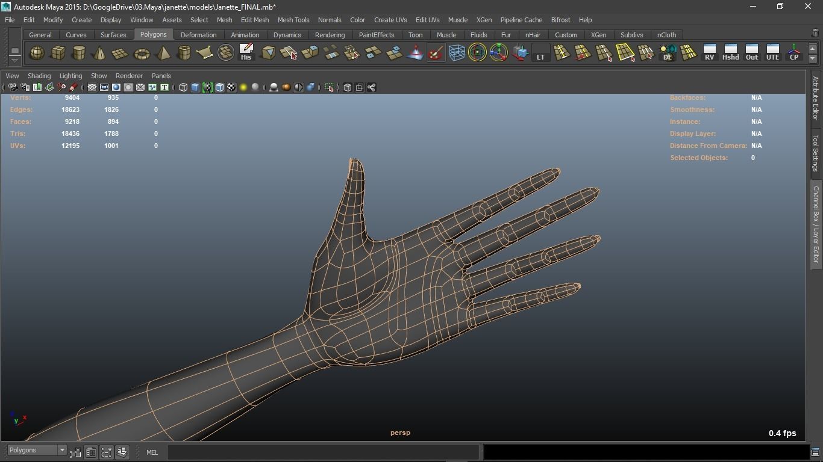Toggle smooth shade all display
Viewport: 823px width, 462px height.
click(195, 88)
